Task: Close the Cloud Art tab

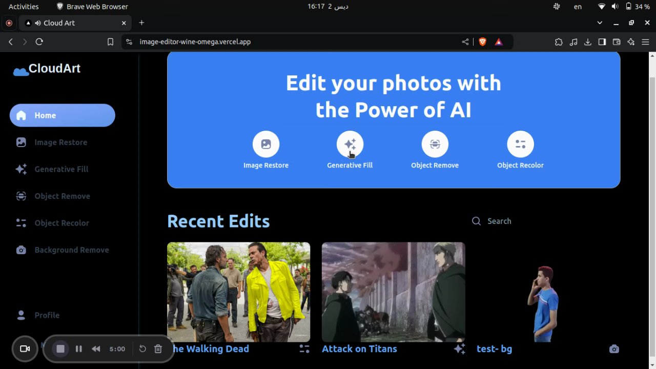Action: [x=124, y=23]
